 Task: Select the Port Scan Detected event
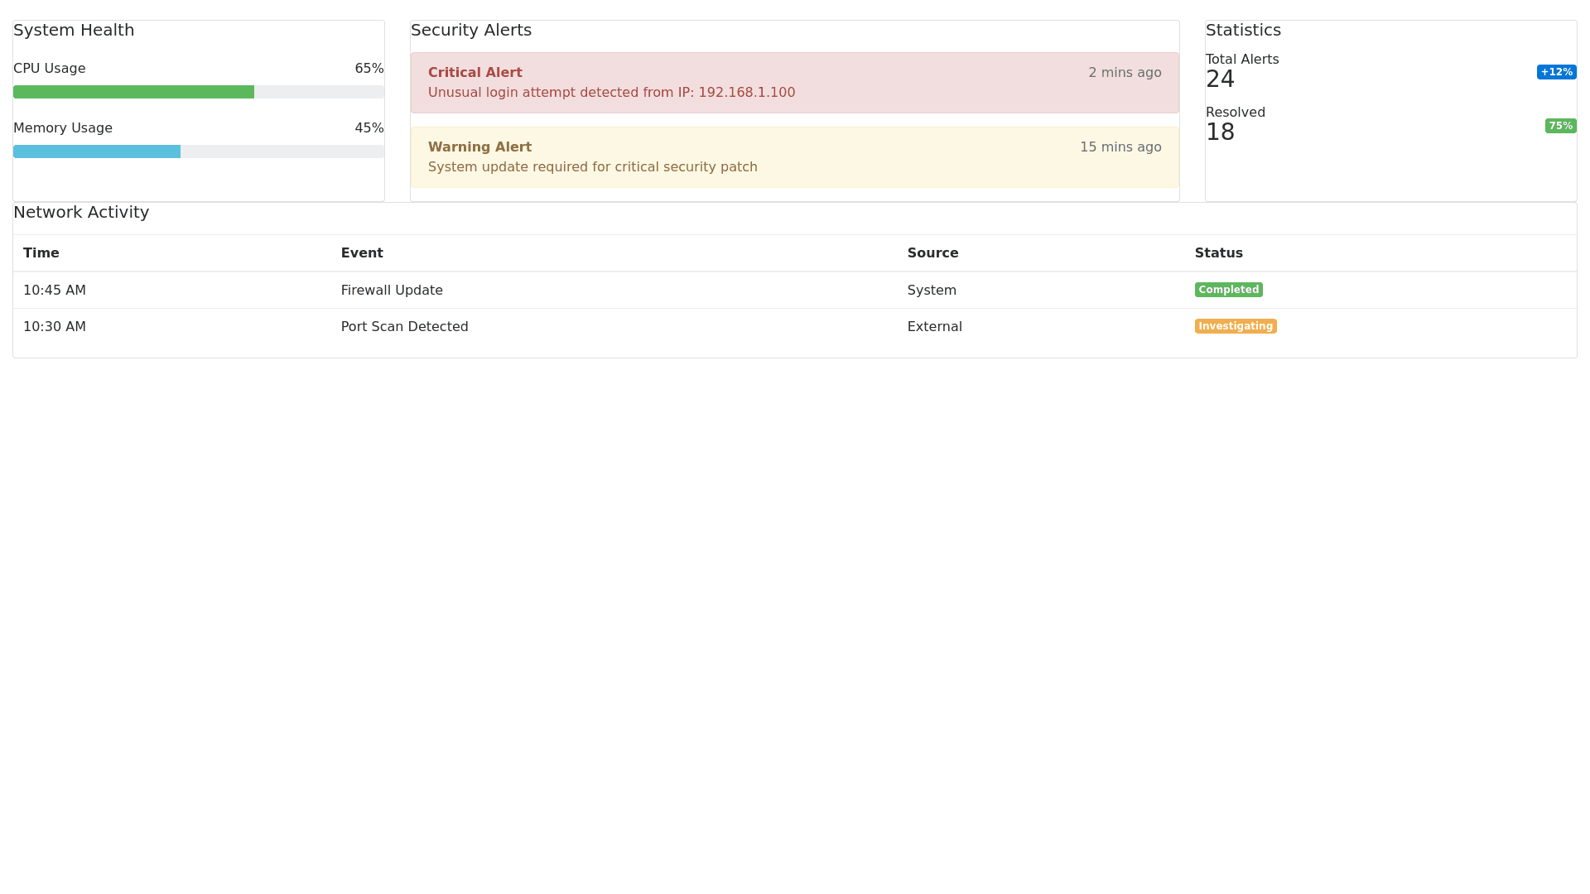tap(404, 327)
